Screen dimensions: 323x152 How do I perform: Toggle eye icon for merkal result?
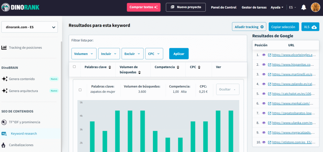point(263,104)
